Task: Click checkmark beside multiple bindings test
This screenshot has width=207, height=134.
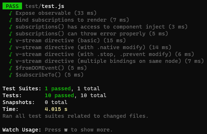Action: 10,61
